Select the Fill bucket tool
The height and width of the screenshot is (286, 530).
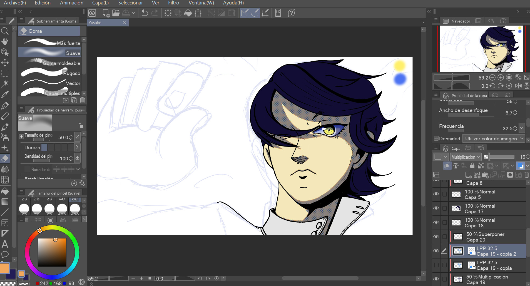5,191
